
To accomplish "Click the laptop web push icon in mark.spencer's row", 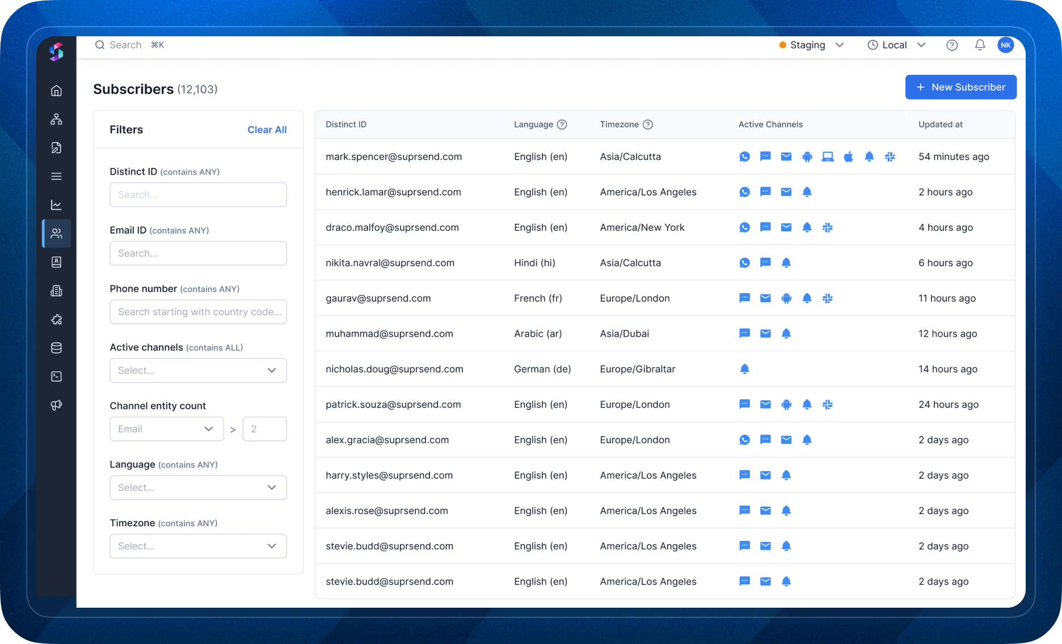I will pyautogui.click(x=828, y=156).
